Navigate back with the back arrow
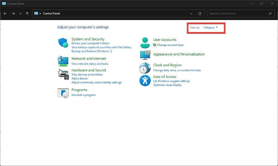Screen dimensions: 278x166 tap(5, 14)
